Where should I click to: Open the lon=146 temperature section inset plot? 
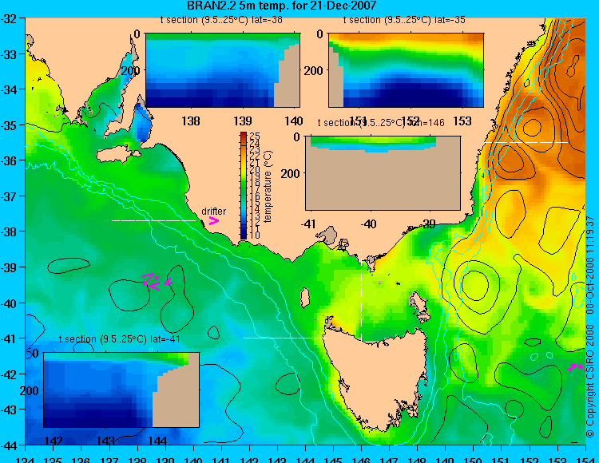(x=383, y=173)
